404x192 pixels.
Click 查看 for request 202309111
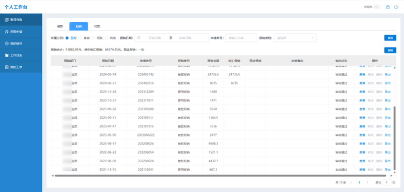(362, 118)
